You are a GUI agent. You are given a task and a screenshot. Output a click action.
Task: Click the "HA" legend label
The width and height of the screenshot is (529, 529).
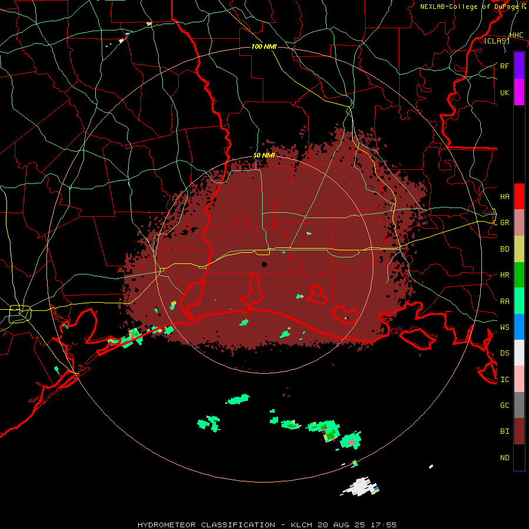(x=504, y=196)
